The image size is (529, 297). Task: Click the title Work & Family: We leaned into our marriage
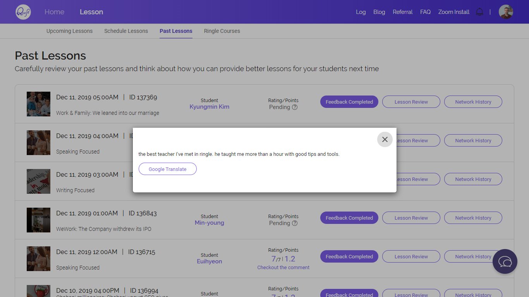point(108,113)
